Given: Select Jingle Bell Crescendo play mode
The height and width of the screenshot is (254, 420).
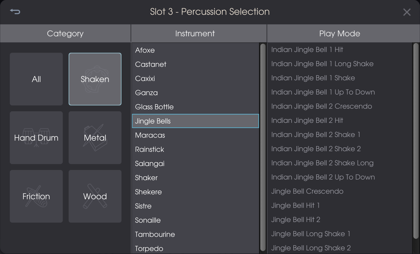Looking at the screenshot, I should [307, 191].
